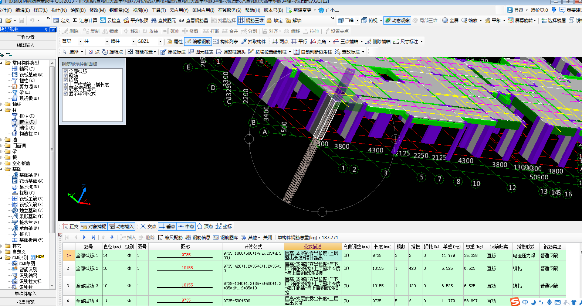The height and width of the screenshot is (306, 582).
Task: Open 属性 properties panel
Action: point(175,42)
